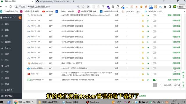Open folder icon in Redis 7.0.11 row
The image size is (186, 104).
(143, 74)
